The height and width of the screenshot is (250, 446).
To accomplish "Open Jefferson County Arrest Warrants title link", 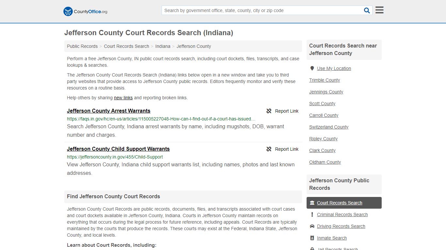I will [x=109, y=111].
